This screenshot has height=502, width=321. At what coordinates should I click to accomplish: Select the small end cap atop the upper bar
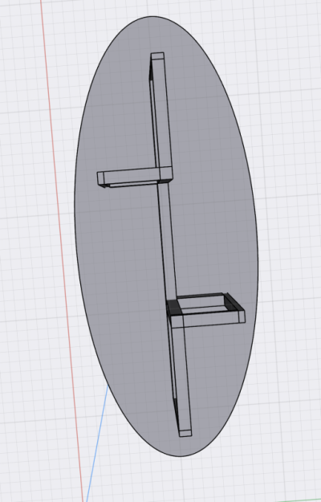pos(157,56)
